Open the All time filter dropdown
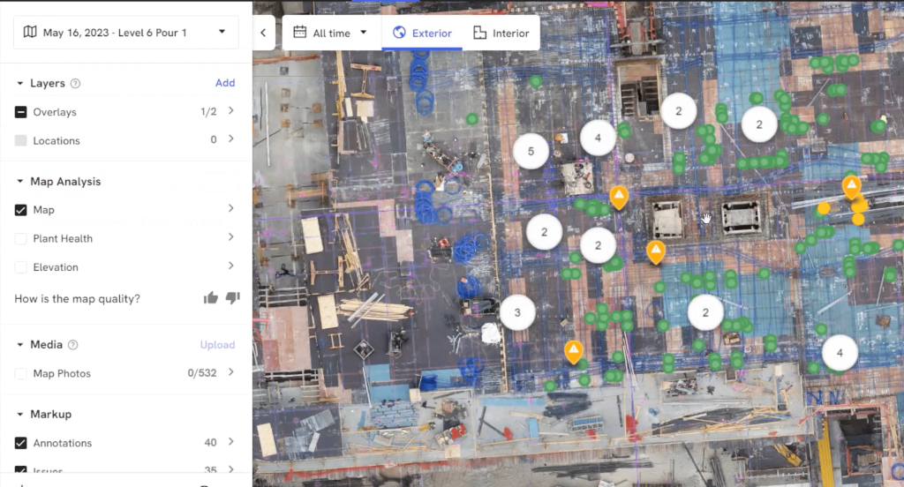Screen dimensions: 904x487 pyautogui.click(x=330, y=33)
